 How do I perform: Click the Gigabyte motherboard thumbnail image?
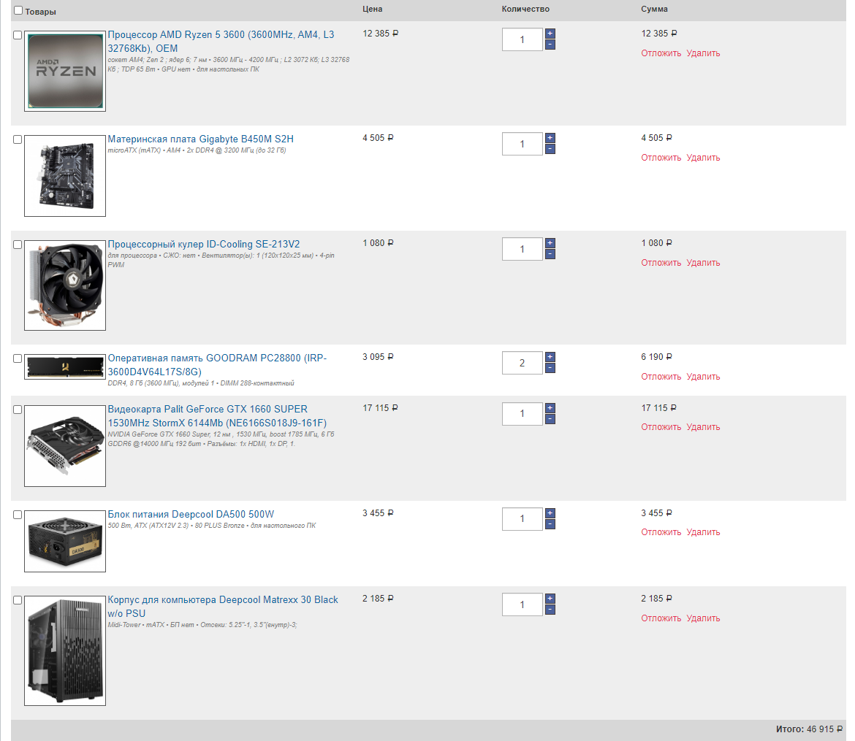(x=65, y=176)
